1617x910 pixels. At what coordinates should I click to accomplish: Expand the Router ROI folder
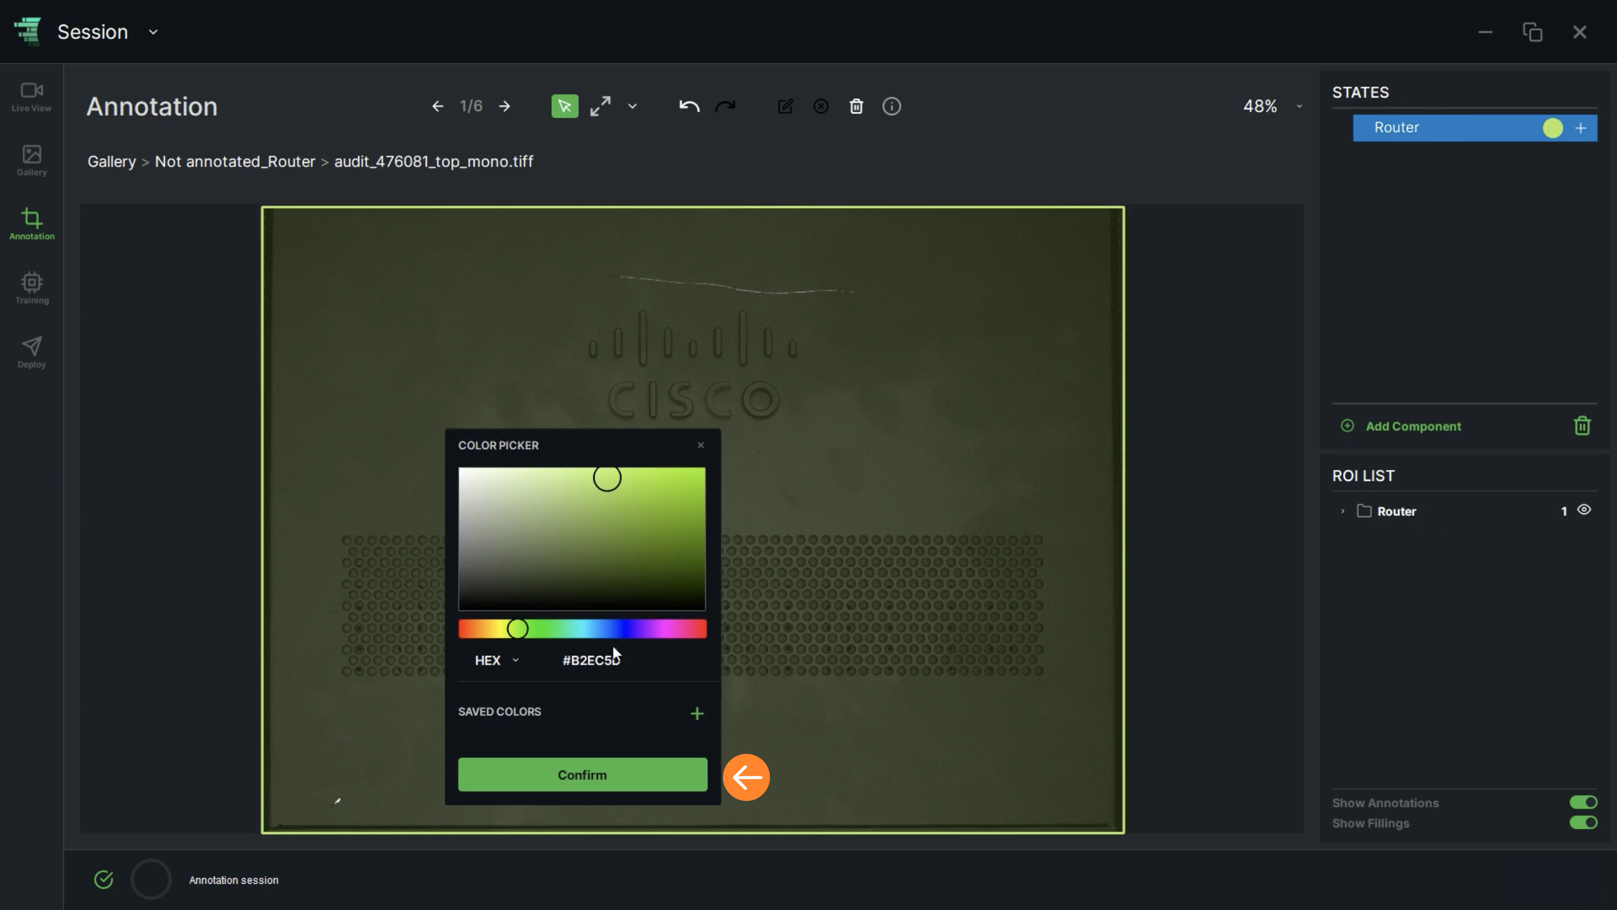pyautogui.click(x=1342, y=512)
